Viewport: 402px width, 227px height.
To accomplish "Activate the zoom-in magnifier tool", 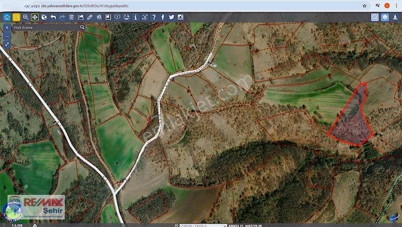I will (26, 17).
